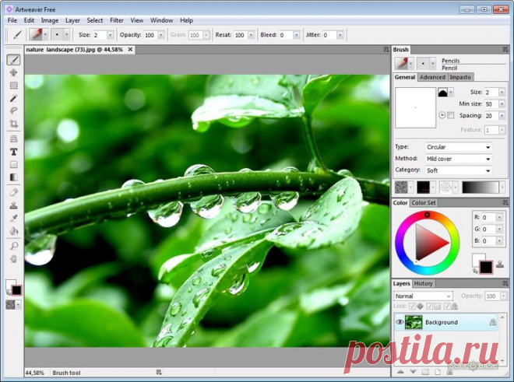The height and width of the screenshot is (382, 514).
Task: Activate the Crop tool
Action: point(13,124)
